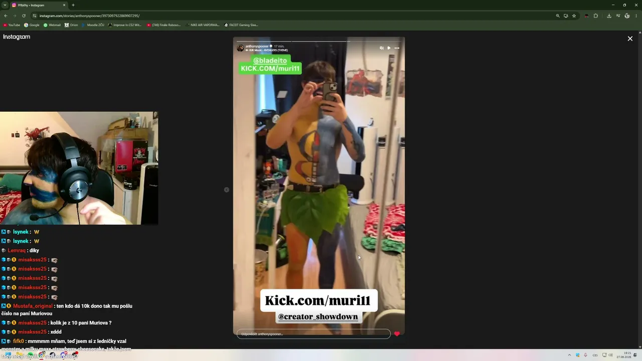Open the Windows Security tray icon
This screenshot has height=361, width=642.
pyautogui.click(x=577, y=355)
